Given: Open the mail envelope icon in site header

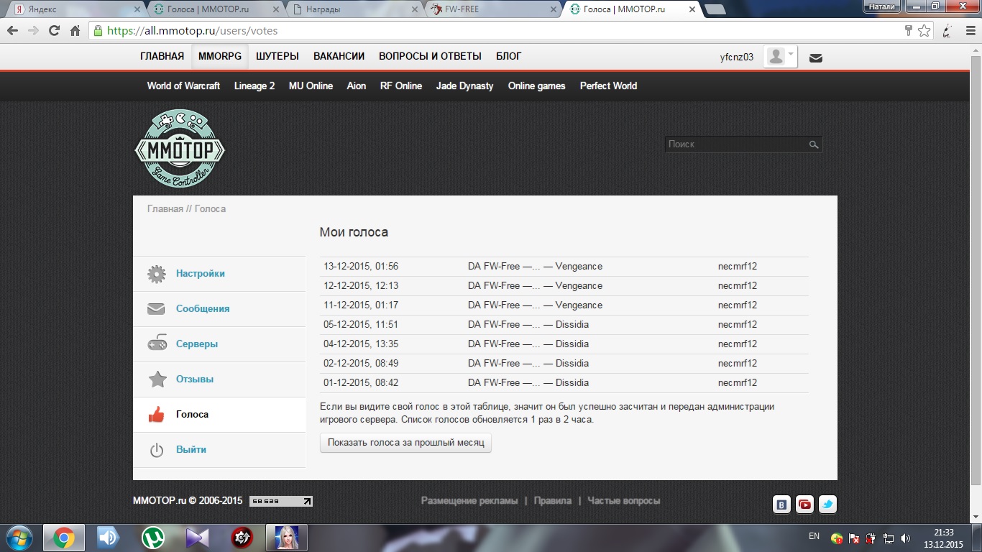Looking at the screenshot, I should click(x=816, y=57).
